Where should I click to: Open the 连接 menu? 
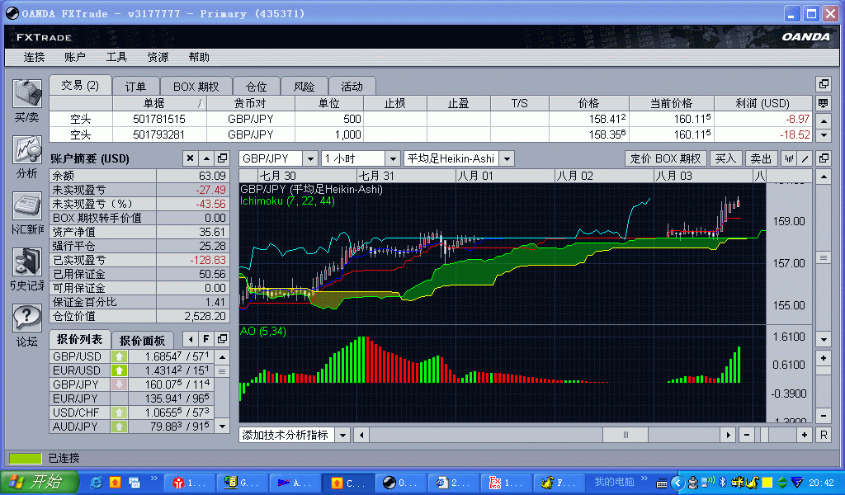point(33,57)
